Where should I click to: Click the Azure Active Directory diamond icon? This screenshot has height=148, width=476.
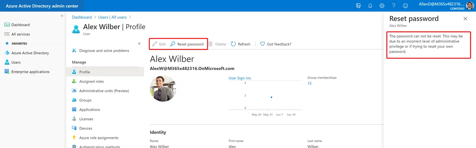7,53
